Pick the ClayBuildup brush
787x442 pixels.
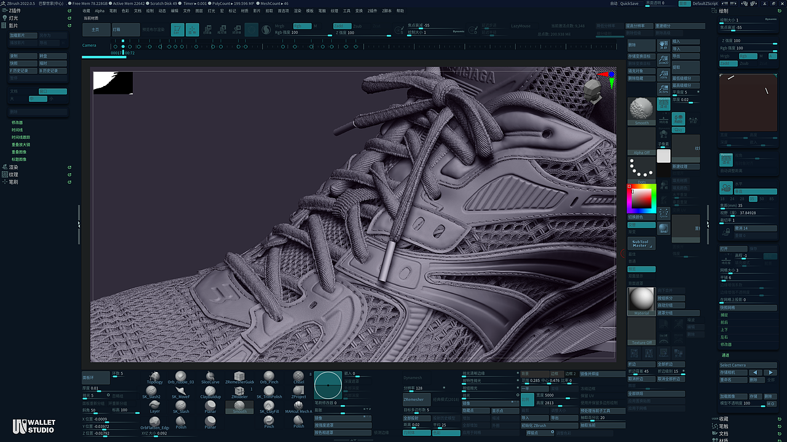pos(210,392)
